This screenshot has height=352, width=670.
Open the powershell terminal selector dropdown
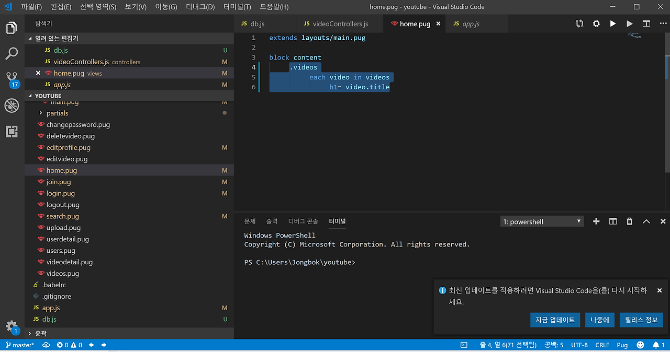(x=542, y=221)
